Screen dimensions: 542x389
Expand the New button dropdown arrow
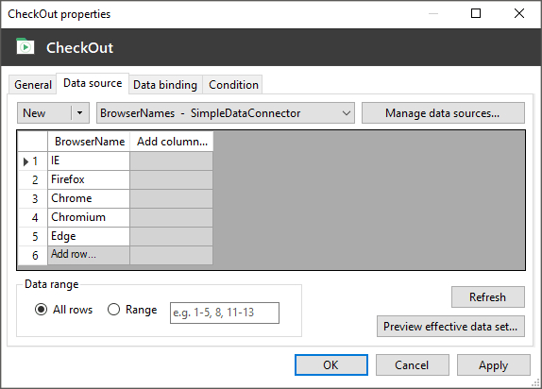[x=80, y=113]
